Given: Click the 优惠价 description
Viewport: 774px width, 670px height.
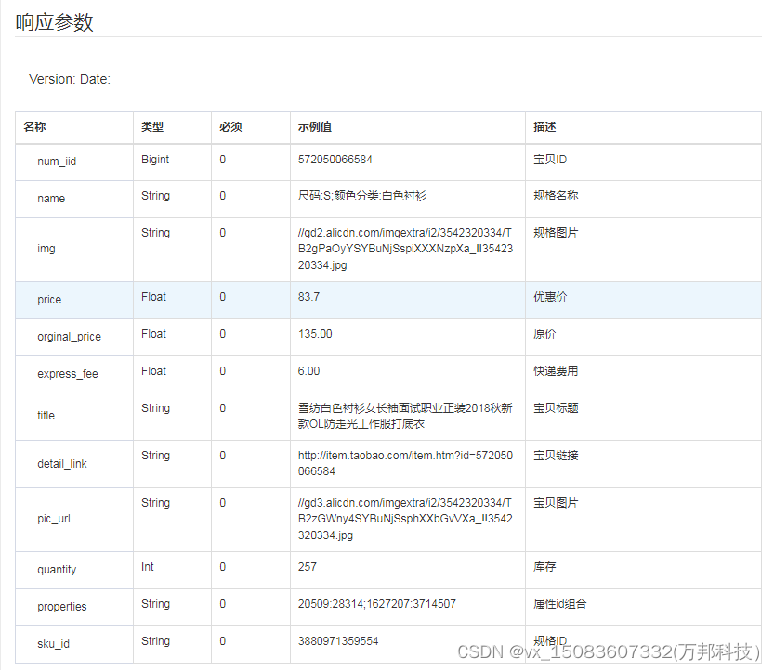Looking at the screenshot, I should click(x=550, y=297).
